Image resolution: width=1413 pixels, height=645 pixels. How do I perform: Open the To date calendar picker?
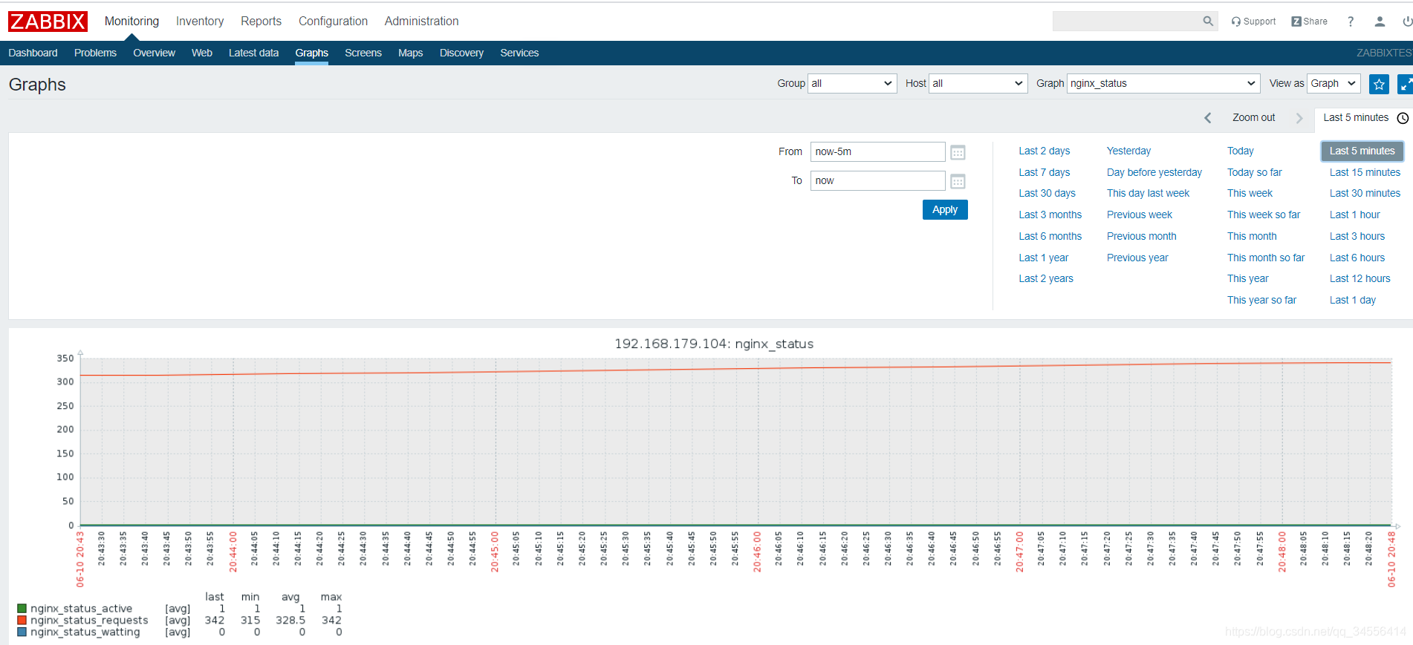coord(958,181)
